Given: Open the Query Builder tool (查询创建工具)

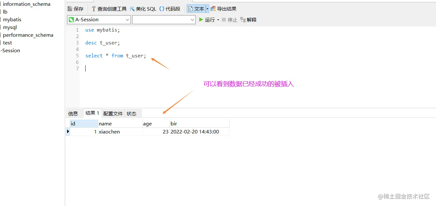Looking at the screenshot, I should click(109, 9).
